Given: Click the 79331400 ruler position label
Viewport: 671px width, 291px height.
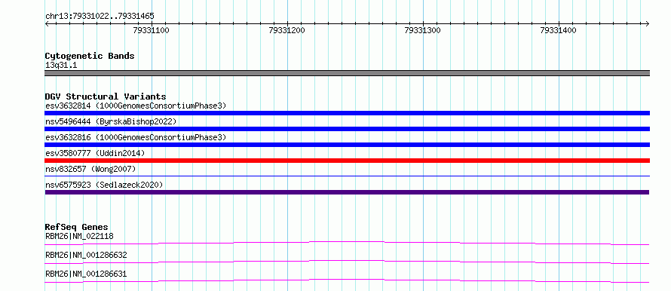Looking at the screenshot, I should point(558,30).
